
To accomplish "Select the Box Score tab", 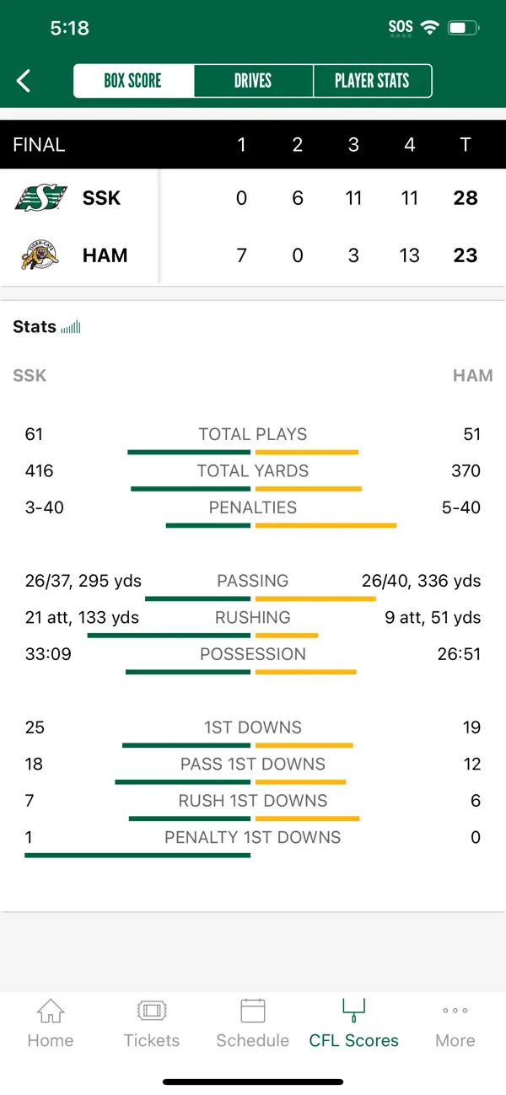I will tap(133, 81).
